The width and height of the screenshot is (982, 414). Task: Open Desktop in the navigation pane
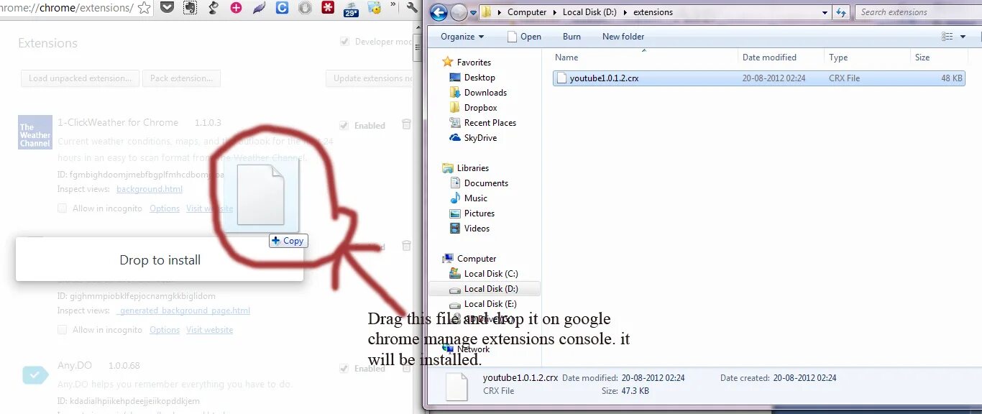472,78
